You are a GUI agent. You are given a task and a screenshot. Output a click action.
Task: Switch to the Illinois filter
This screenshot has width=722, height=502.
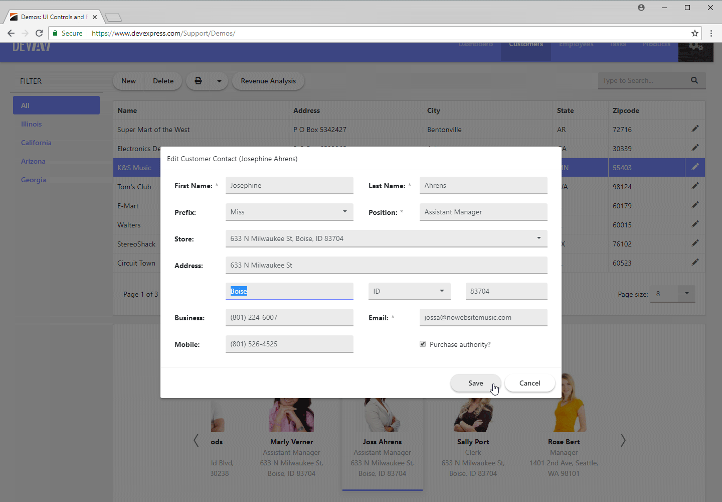[x=31, y=124]
